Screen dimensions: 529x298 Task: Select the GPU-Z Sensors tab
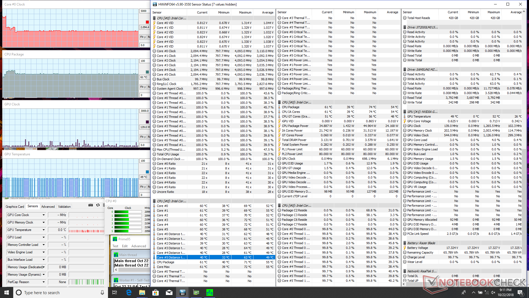33,206
